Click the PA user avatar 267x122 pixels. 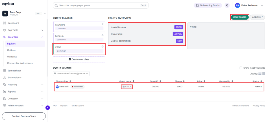pos(237,5)
